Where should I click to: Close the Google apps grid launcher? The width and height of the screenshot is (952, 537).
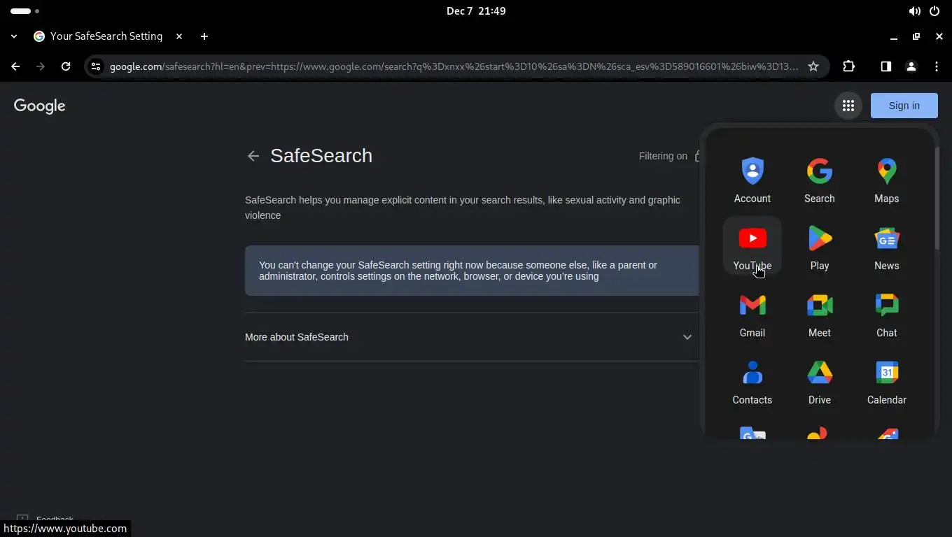click(848, 106)
